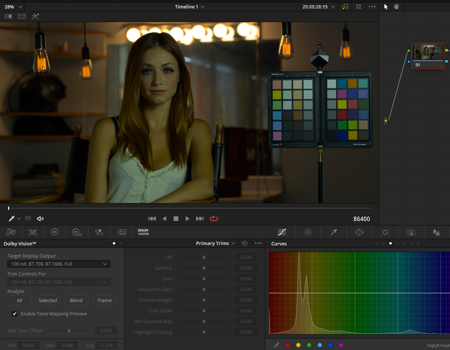Click the Analyze Frame button

105,301
